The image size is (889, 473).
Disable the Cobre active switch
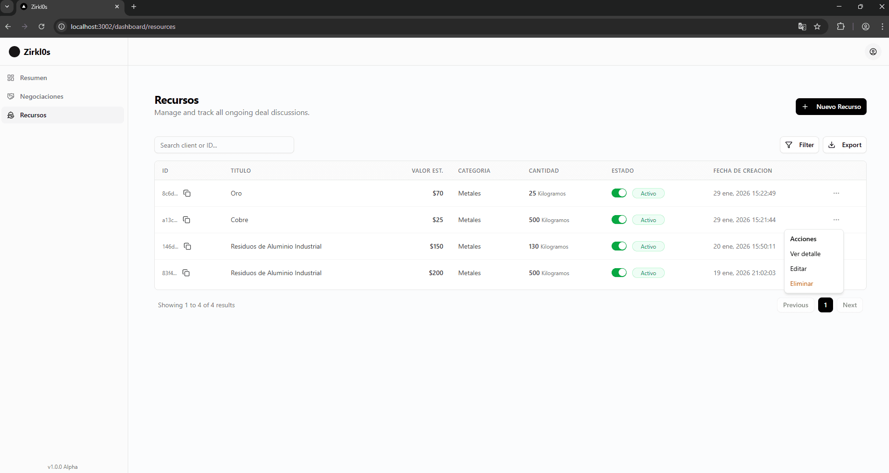pos(619,220)
